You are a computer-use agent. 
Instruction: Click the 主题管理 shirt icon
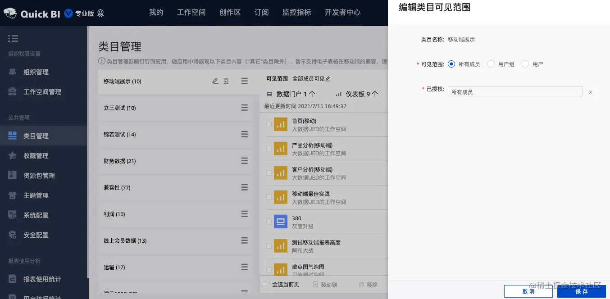point(13,195)
